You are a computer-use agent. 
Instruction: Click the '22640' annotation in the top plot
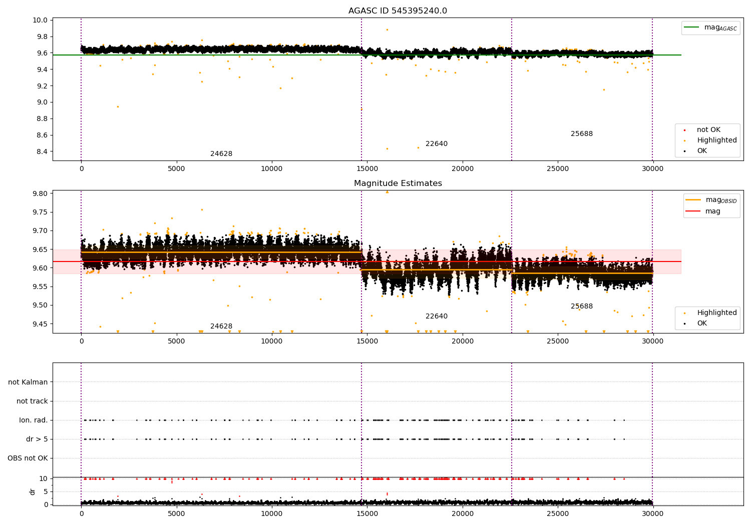click(x=437, y=144)
